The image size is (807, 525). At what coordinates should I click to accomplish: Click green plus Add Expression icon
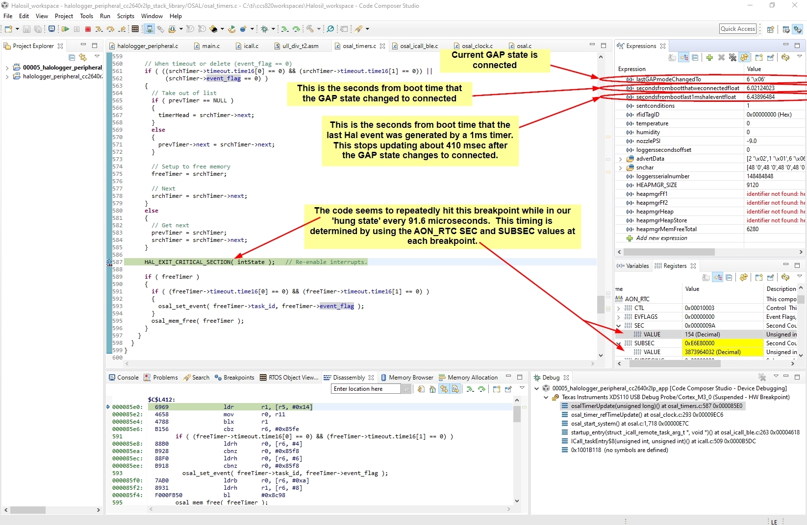point(709,57)
